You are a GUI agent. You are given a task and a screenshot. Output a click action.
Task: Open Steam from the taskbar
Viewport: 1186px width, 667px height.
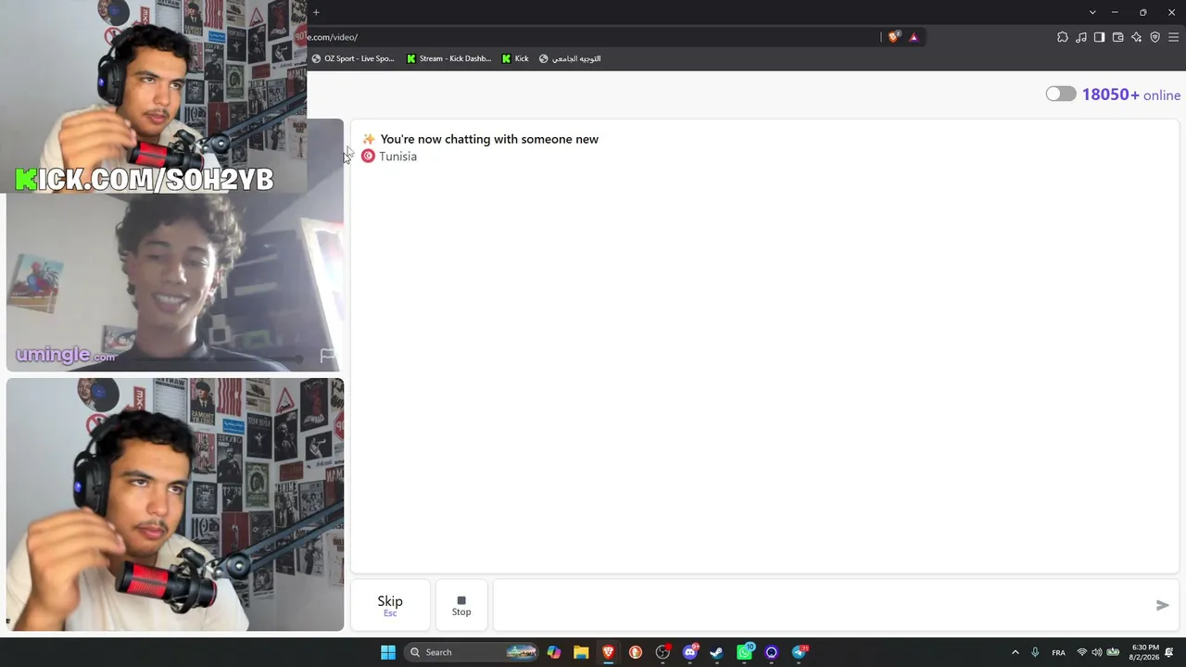coord(716,652)
